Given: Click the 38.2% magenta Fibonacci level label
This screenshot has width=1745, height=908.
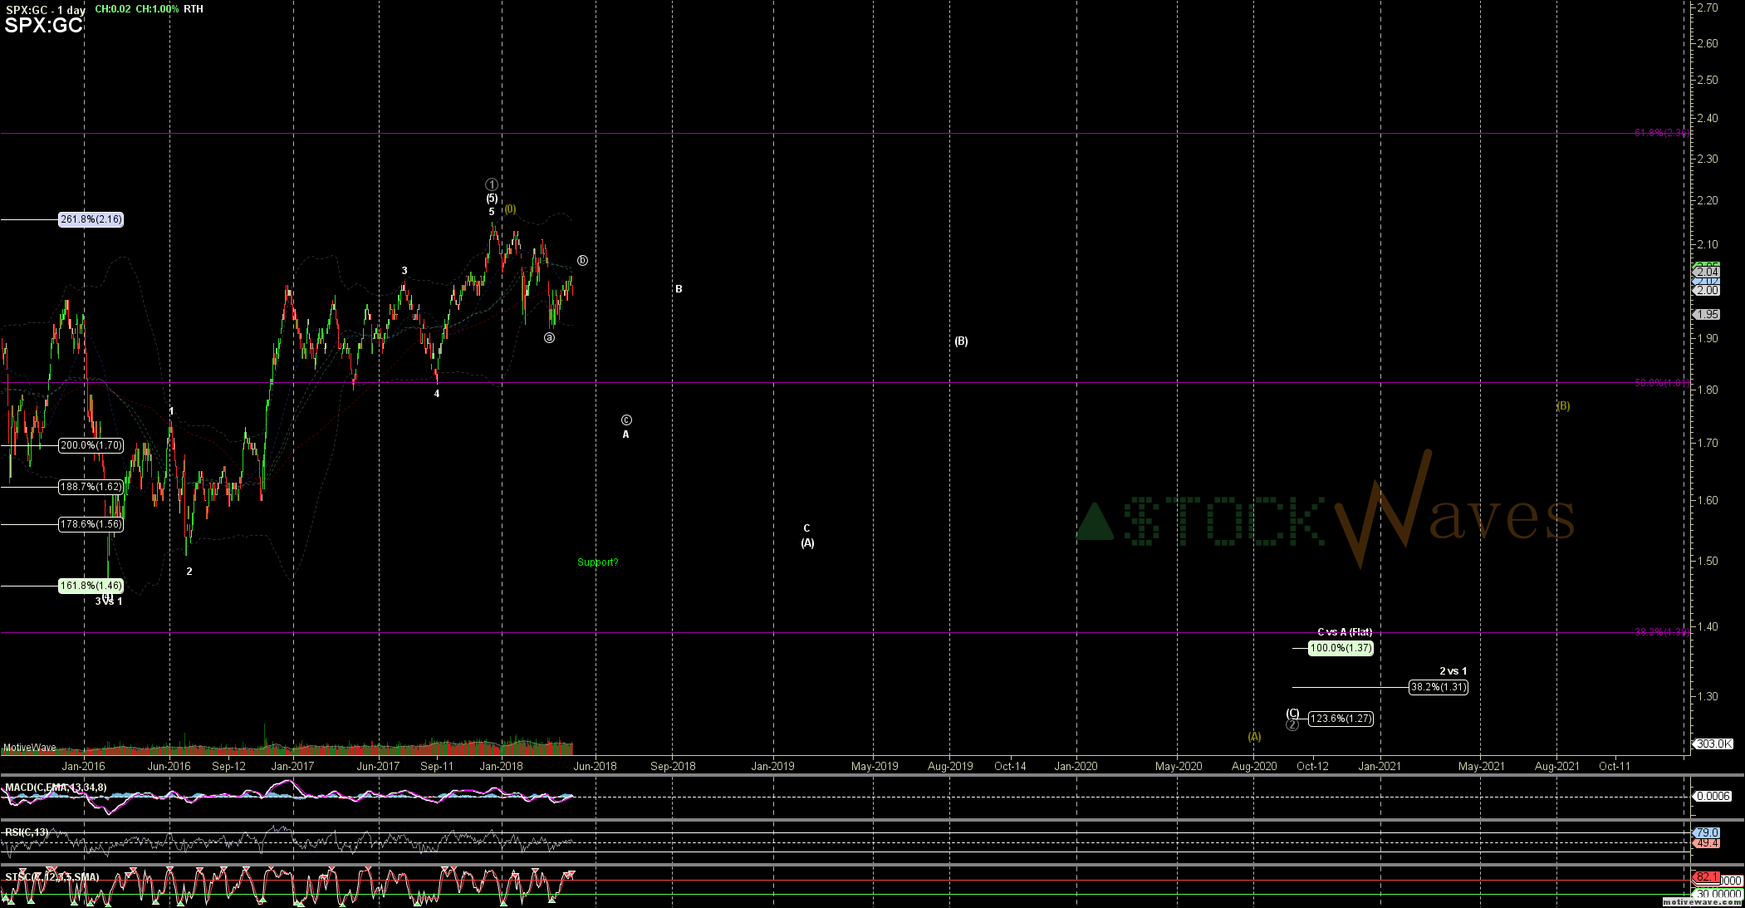Looking at the screenshot, I should [x=1661, y=632].
